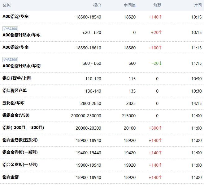Click the middle value 19920
This screenshot has height=187, width=204.
(130, 165)
